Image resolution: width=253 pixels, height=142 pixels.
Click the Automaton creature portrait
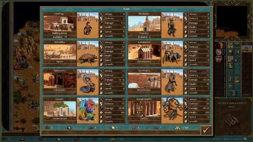[x=172, y=53]
